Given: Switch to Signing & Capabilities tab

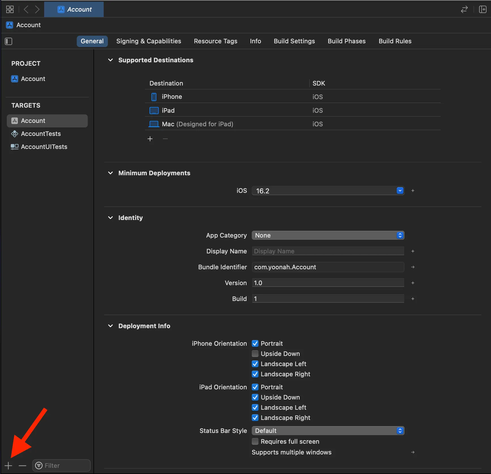Looking at the screenshot, I should (x=149, y=41).
